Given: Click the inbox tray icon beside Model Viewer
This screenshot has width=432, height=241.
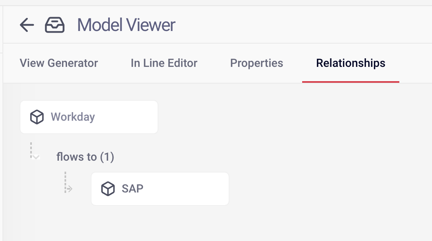Looking at the screenshot, I should (x=55, y=25).
